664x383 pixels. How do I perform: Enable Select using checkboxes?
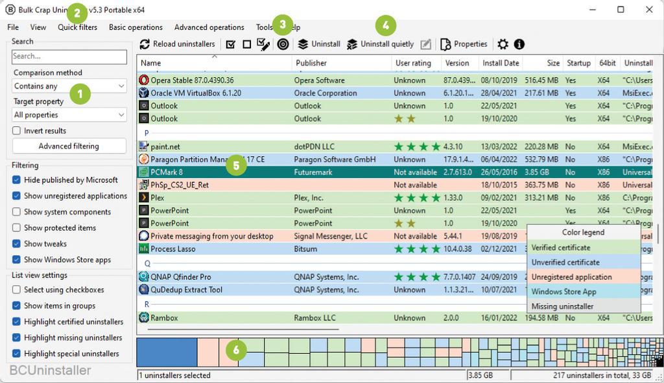[x=16, y=290]
